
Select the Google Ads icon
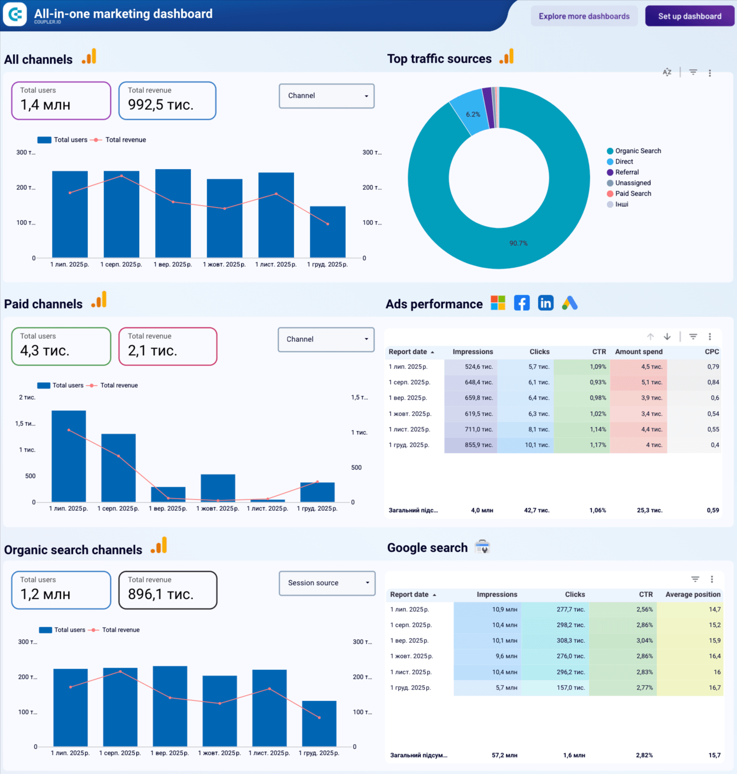(x=569, y=303)
